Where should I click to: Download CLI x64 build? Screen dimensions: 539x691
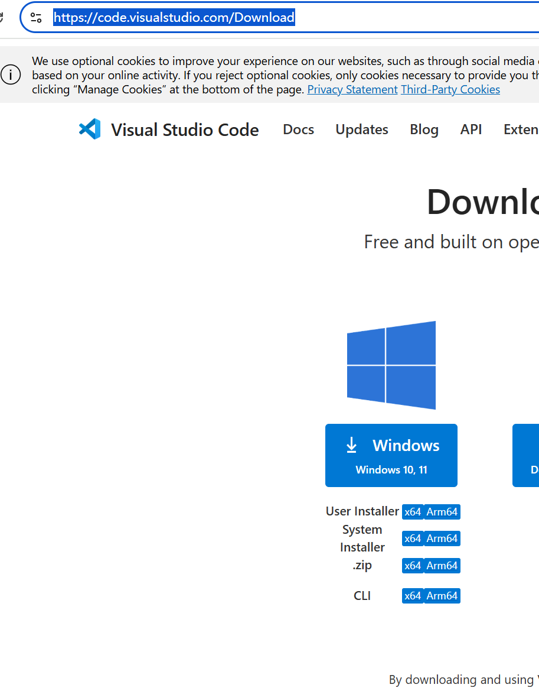pos(413,596)
